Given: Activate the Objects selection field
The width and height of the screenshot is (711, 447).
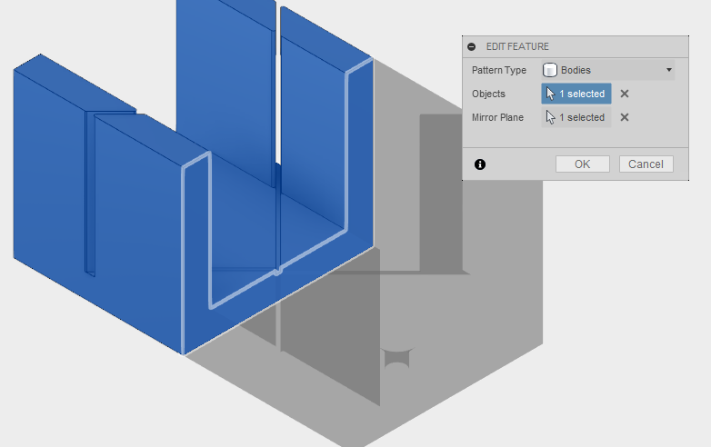Looking at the screenshot, I should pos(576,94).
